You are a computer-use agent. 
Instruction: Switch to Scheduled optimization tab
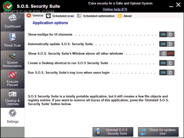coord(96,16)
